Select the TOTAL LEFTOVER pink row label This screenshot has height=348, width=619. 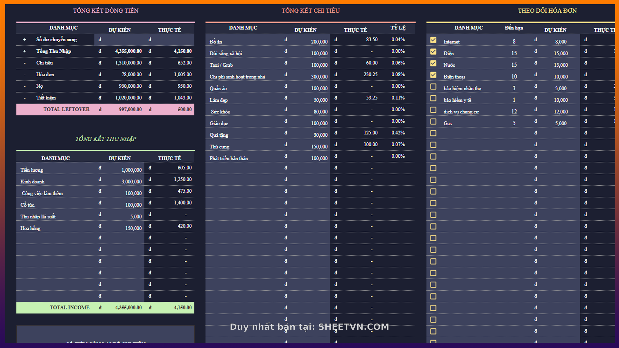point(66,110)
